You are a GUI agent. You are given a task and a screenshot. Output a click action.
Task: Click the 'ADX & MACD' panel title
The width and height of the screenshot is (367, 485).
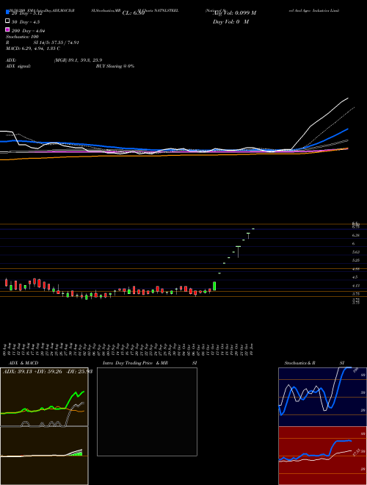23,363
